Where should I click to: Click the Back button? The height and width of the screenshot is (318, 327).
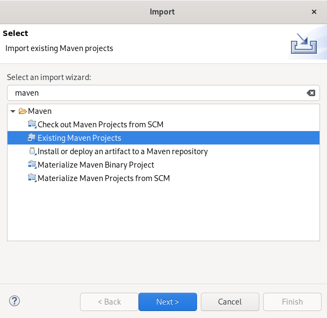[109, 302]
